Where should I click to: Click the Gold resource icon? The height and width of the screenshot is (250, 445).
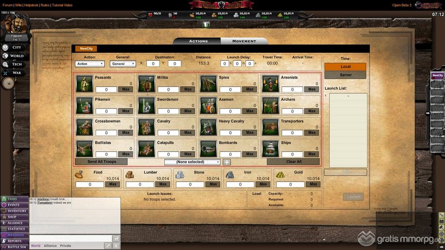coord(281,174)
